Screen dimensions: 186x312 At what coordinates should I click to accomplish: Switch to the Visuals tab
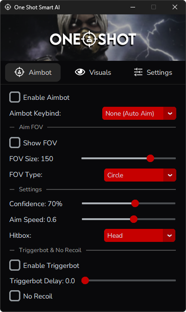pos(93,72)
